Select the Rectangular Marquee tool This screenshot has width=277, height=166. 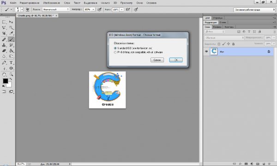coord(4,22)
